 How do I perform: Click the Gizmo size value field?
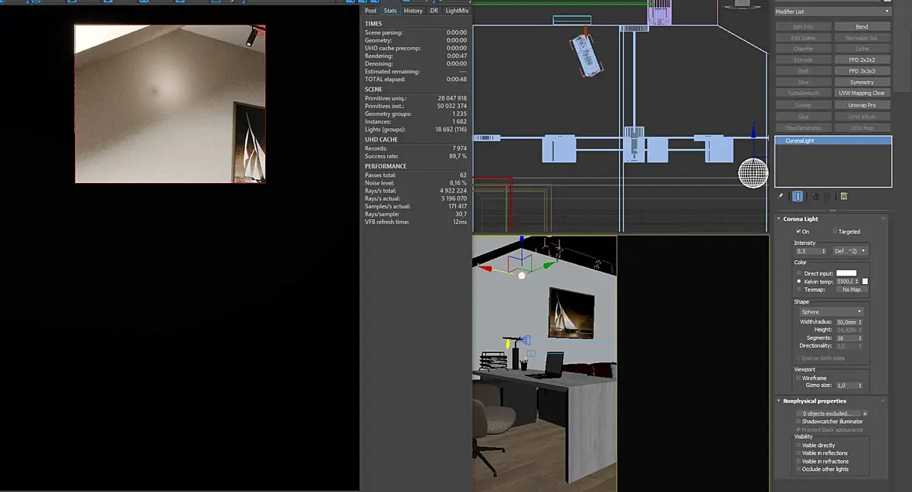coord(846,385)
